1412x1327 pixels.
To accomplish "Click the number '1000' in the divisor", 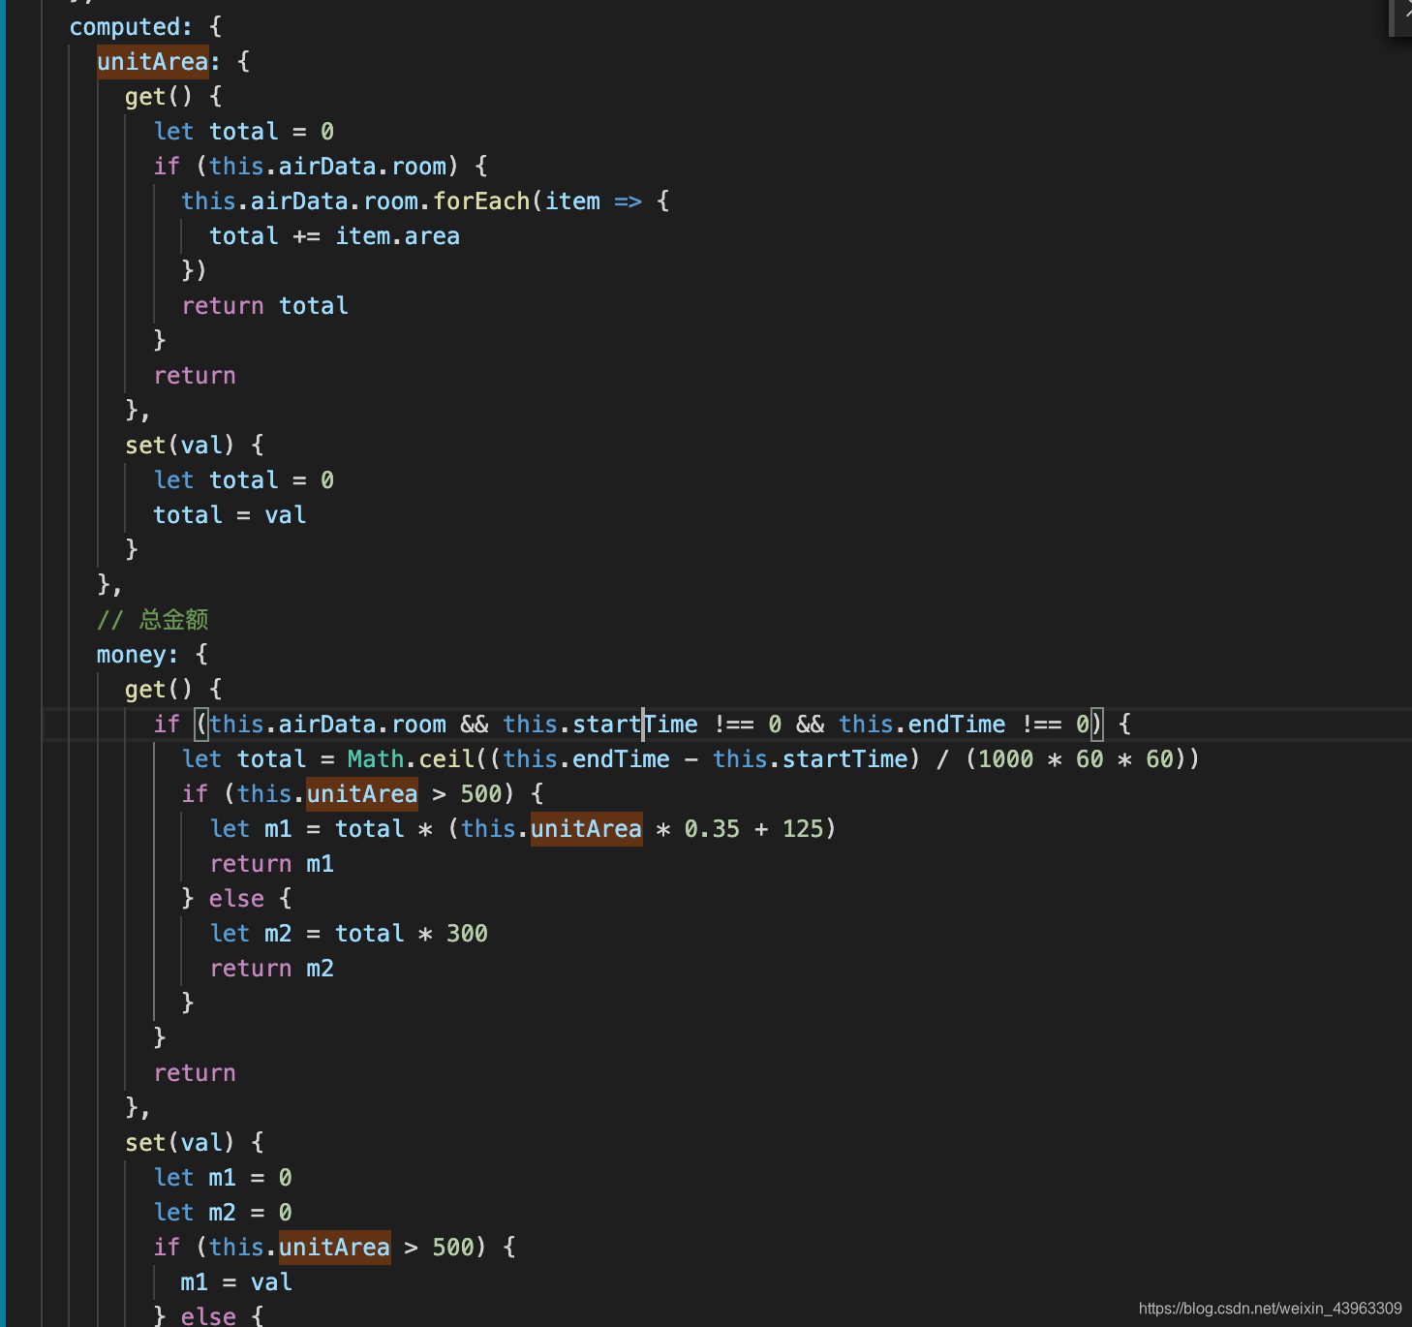I will tap(1005, 759).
